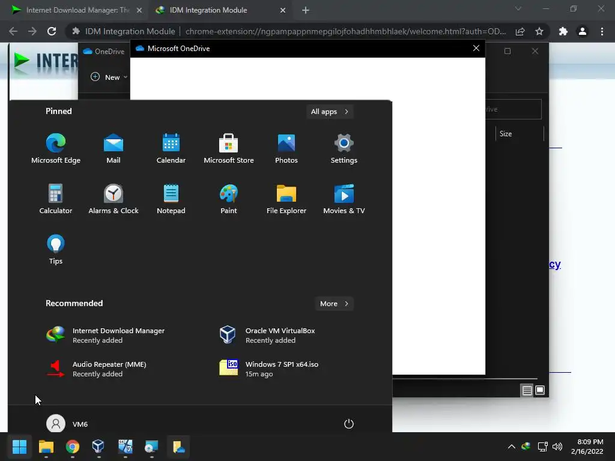Launch Alarms & Clock
Screen dimensions: 615x461
tap(114, 199)
